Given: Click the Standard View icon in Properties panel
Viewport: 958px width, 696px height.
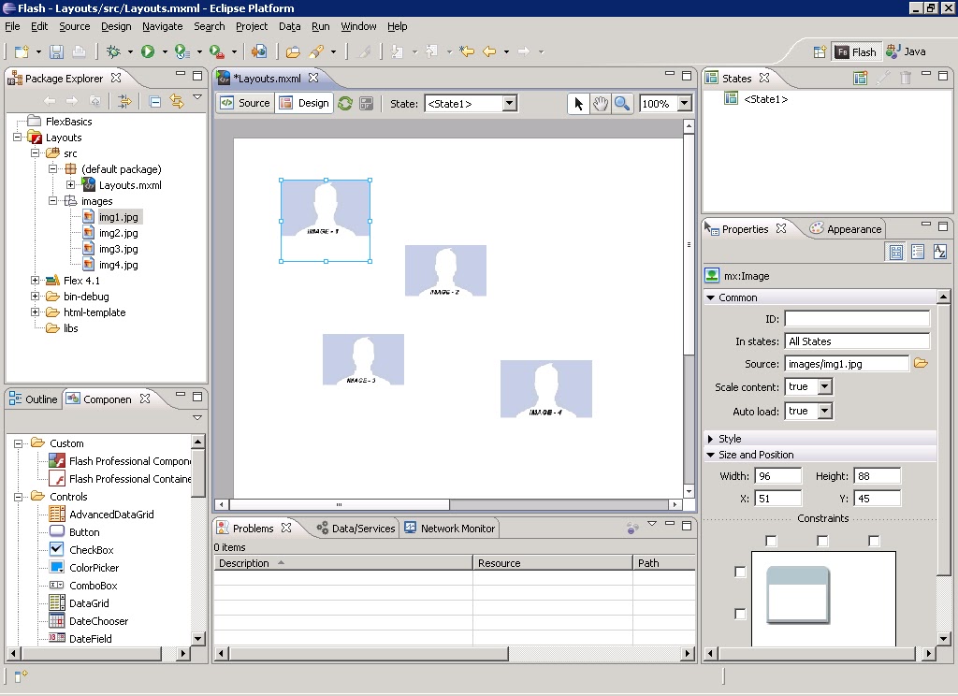Looking at the screenshot, I should tap(893, 251).
